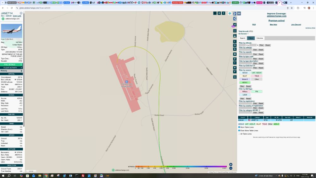Collapse the ALTITUDE section header
The image size is (316, 178).
pos(11,149)
